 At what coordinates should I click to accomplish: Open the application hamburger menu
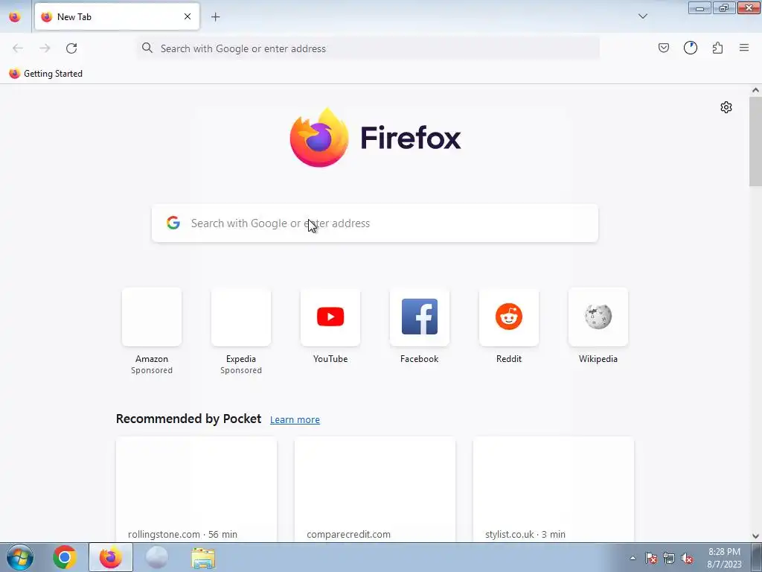pos(744,48)
